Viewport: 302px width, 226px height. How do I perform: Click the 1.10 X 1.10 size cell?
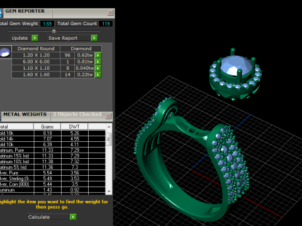point(36,68)
